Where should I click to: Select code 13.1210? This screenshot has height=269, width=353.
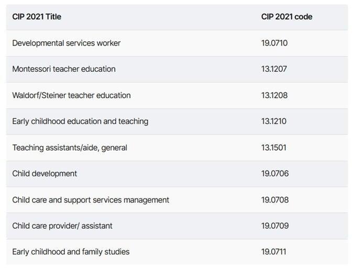pyautogui.click(x=274, y=121)
